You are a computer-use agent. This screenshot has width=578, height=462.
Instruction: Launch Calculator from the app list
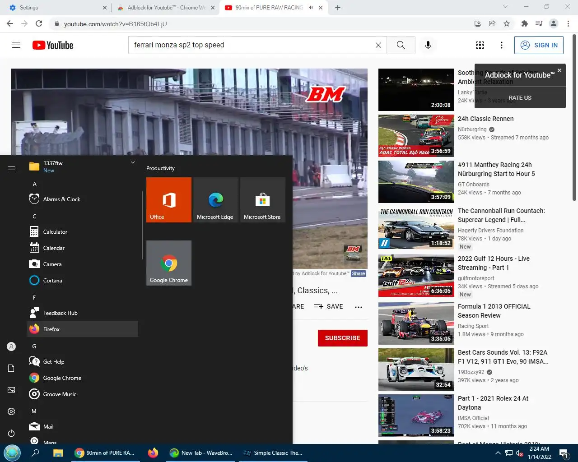(x=83, y=231)
